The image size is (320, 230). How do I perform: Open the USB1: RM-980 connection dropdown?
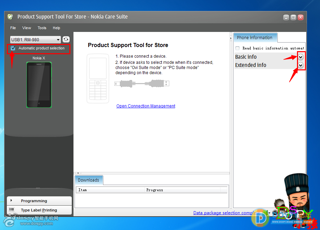(35, 39)
